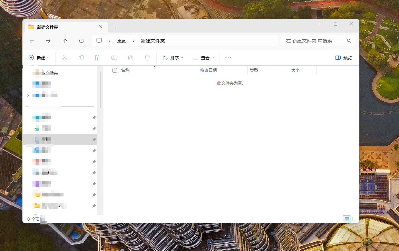Switch to large thumbnails view in status bar
The image size is (399, 251).
[x=354, y=219]
